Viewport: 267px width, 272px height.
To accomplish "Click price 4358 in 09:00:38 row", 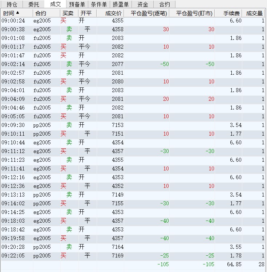I will (x=118, y=29).
